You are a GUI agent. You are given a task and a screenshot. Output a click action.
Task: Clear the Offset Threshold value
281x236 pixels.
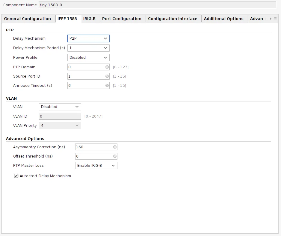(x=115, y=156)
